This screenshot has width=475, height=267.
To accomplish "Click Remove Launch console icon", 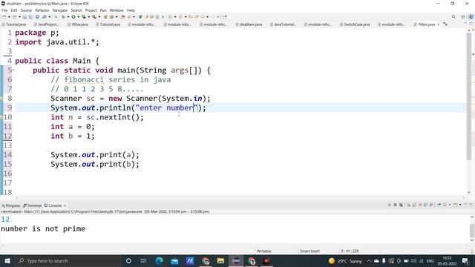I will pyautogui.click(x=395, y=205).
